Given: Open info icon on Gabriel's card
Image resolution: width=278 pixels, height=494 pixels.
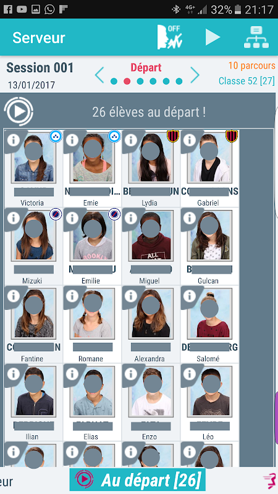Looking at the screenshot, I should (190, 140).
